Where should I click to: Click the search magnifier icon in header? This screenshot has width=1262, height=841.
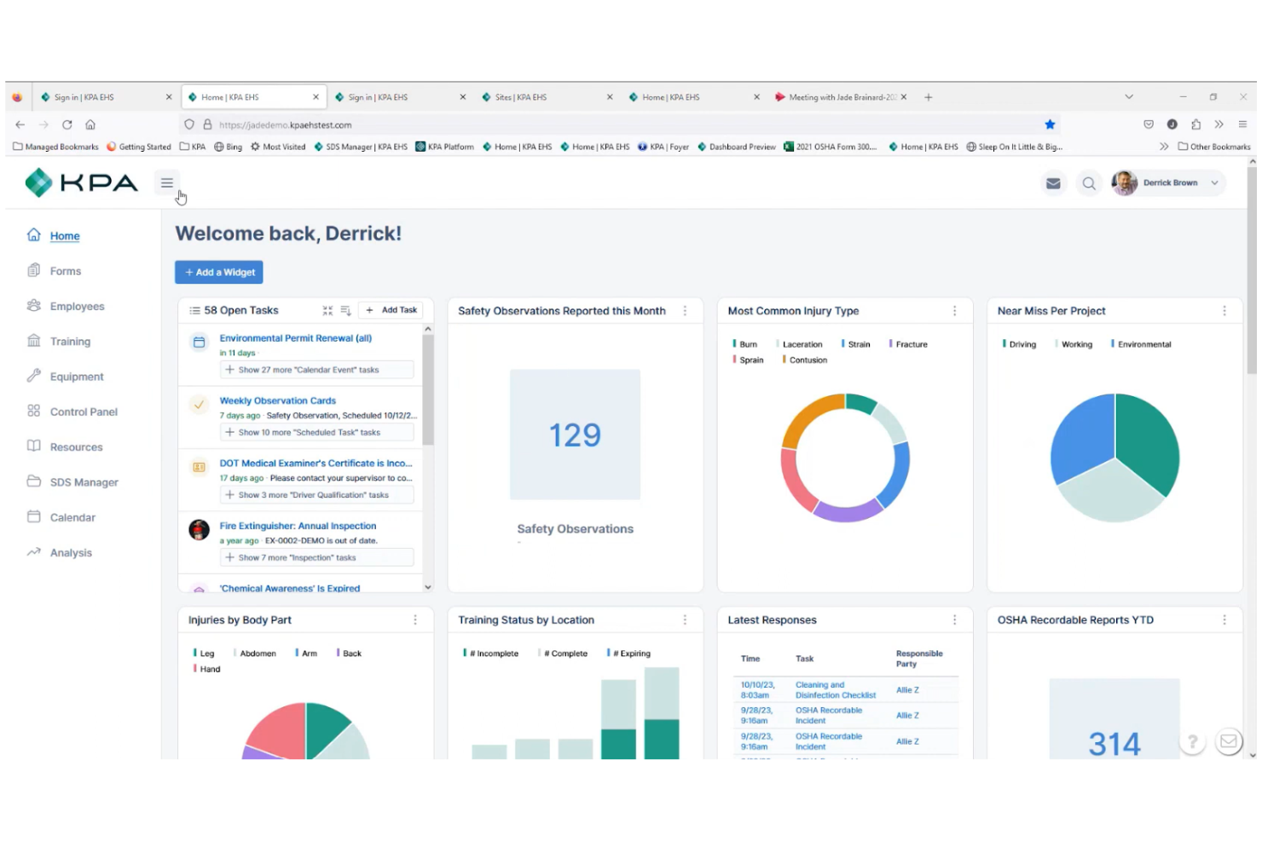[x=1089, y=183]
